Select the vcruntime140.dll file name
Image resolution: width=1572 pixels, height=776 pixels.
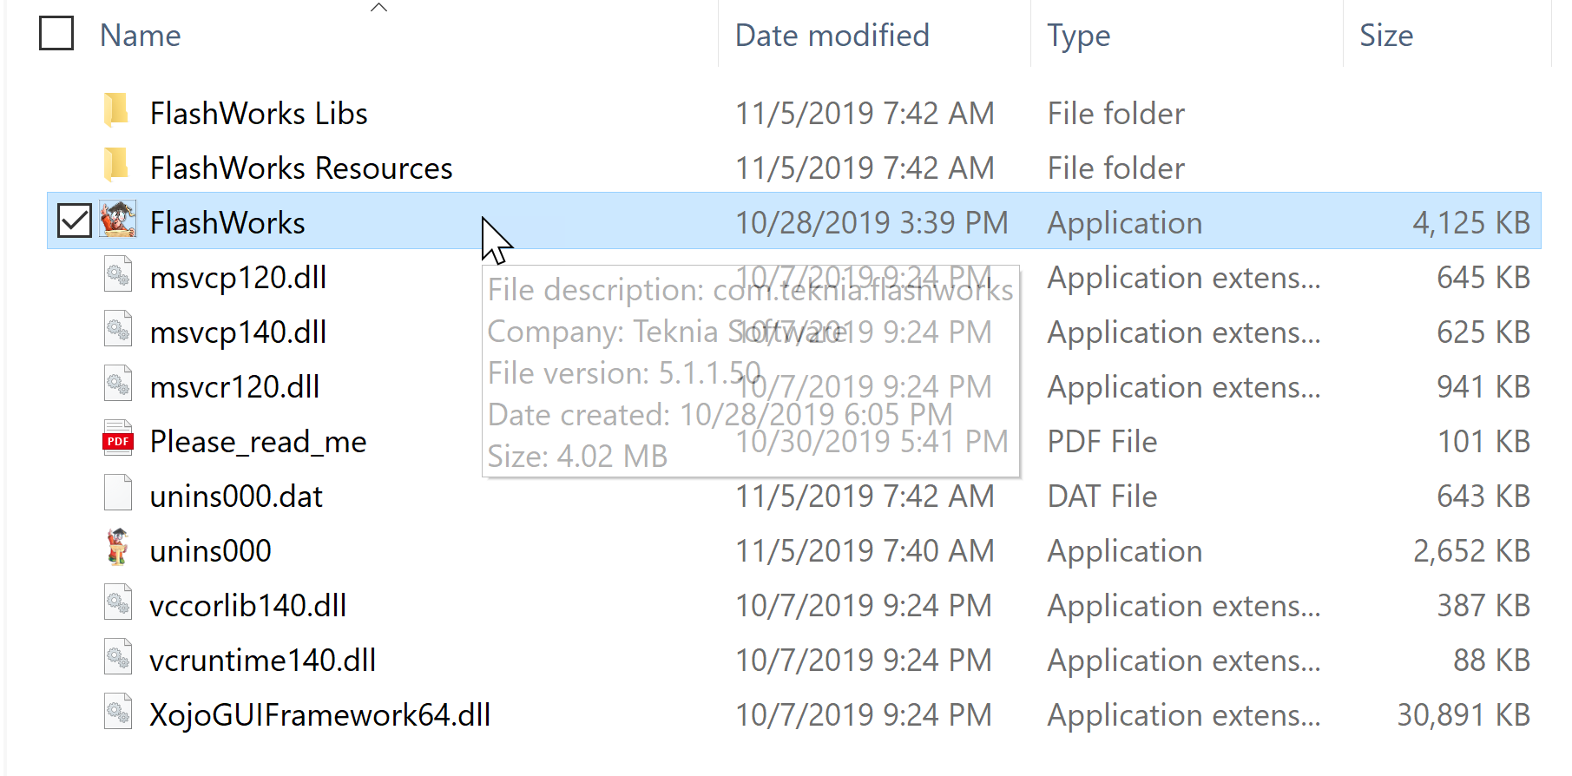point(262,660)
